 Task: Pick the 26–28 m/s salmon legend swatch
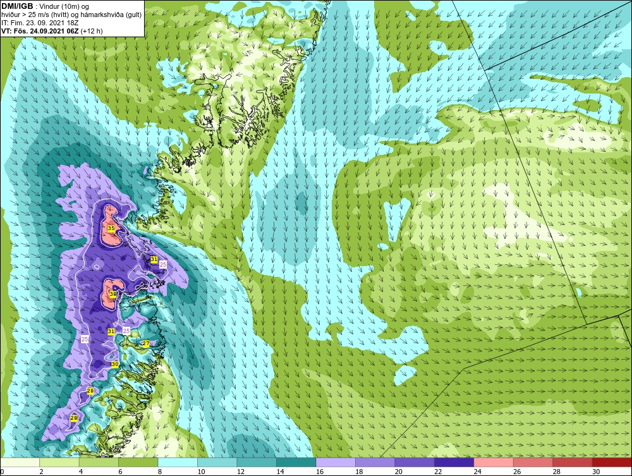pyautogui.click(x=533, y=462)
